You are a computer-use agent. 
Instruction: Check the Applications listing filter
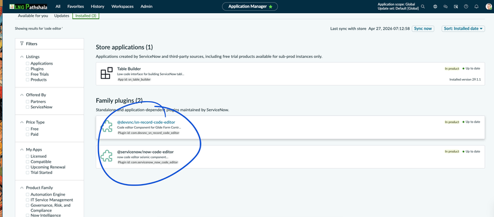click(x=27, y=63)
